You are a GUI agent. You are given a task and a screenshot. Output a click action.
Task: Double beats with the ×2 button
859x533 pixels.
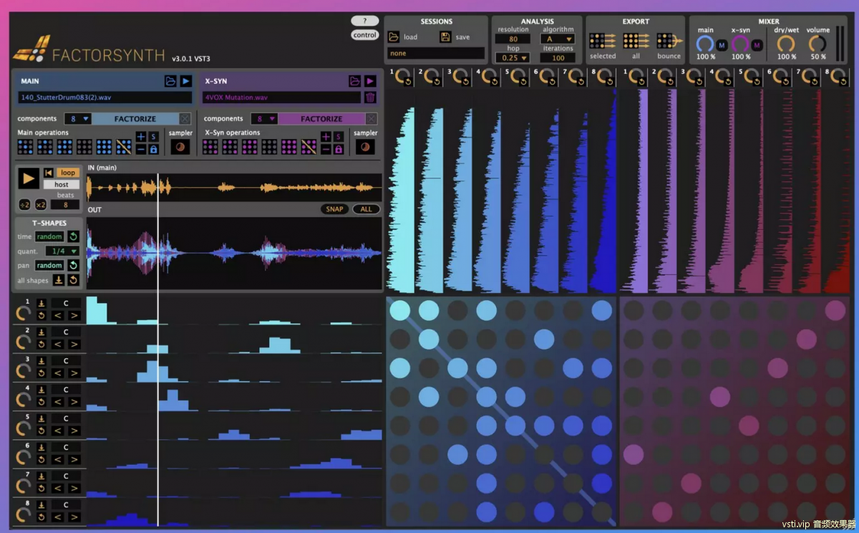pos(41,205)
